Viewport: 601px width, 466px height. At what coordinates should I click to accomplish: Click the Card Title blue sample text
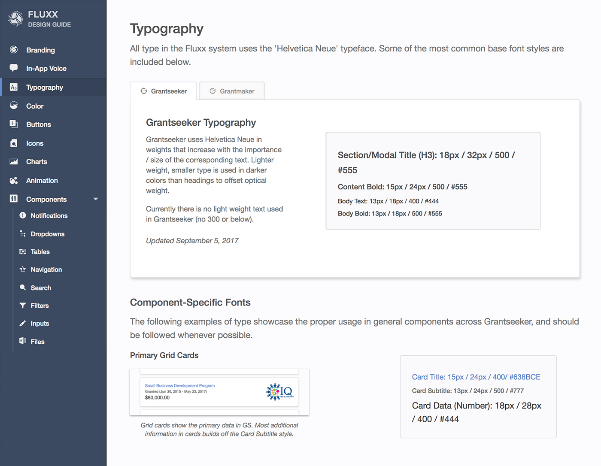point(476,377)
